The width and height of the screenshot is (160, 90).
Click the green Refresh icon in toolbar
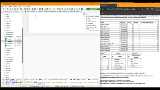21,9
